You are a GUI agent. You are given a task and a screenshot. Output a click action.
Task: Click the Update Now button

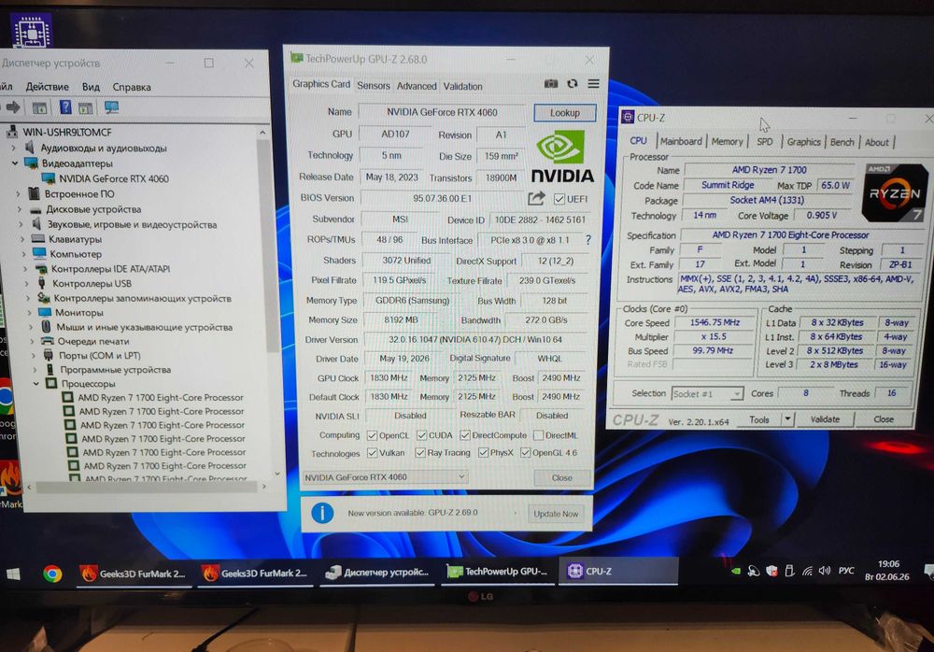coord(555,514)
